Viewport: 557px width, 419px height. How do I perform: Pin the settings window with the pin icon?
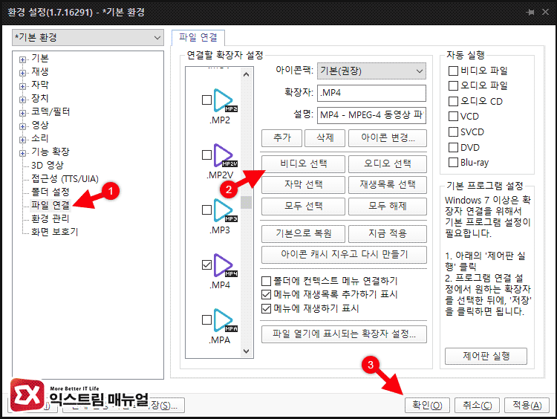(x=530, y=12)
